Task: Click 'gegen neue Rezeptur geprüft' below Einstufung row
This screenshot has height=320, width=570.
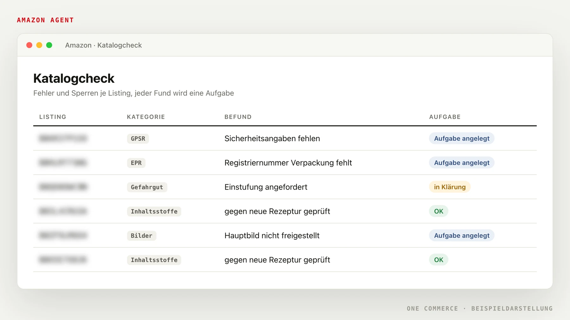Action: click(x=277, y=211)
